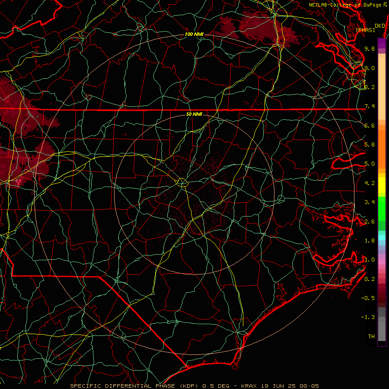
Task: Click the TH label on the color scale
Action: pyautogui.click(x=371, y=337)
